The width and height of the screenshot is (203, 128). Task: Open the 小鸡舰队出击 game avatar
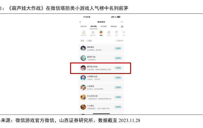(83, 78)
